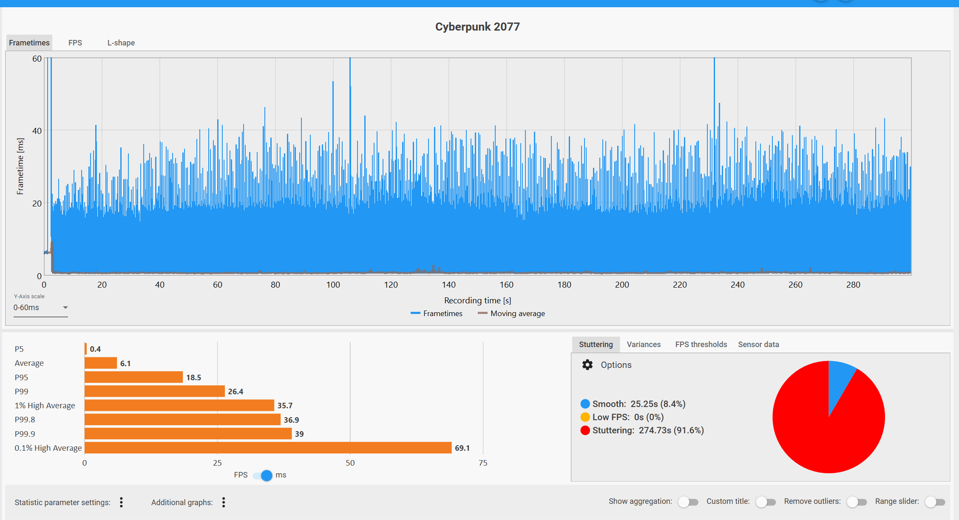Image resolution: width=959 pixels, height=520 pixels.
Task: Enable the Range slider switch
Action: (x=934, y=502)
